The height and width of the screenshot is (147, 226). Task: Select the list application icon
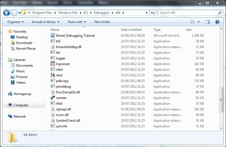click(53, 52)
